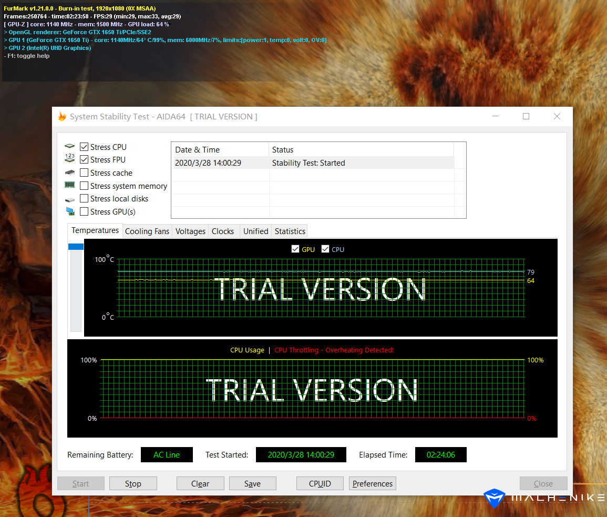Click the greyed-out Close button
Image resolution: width=607 pixels, height=517 pixels.
click(543, 483)
